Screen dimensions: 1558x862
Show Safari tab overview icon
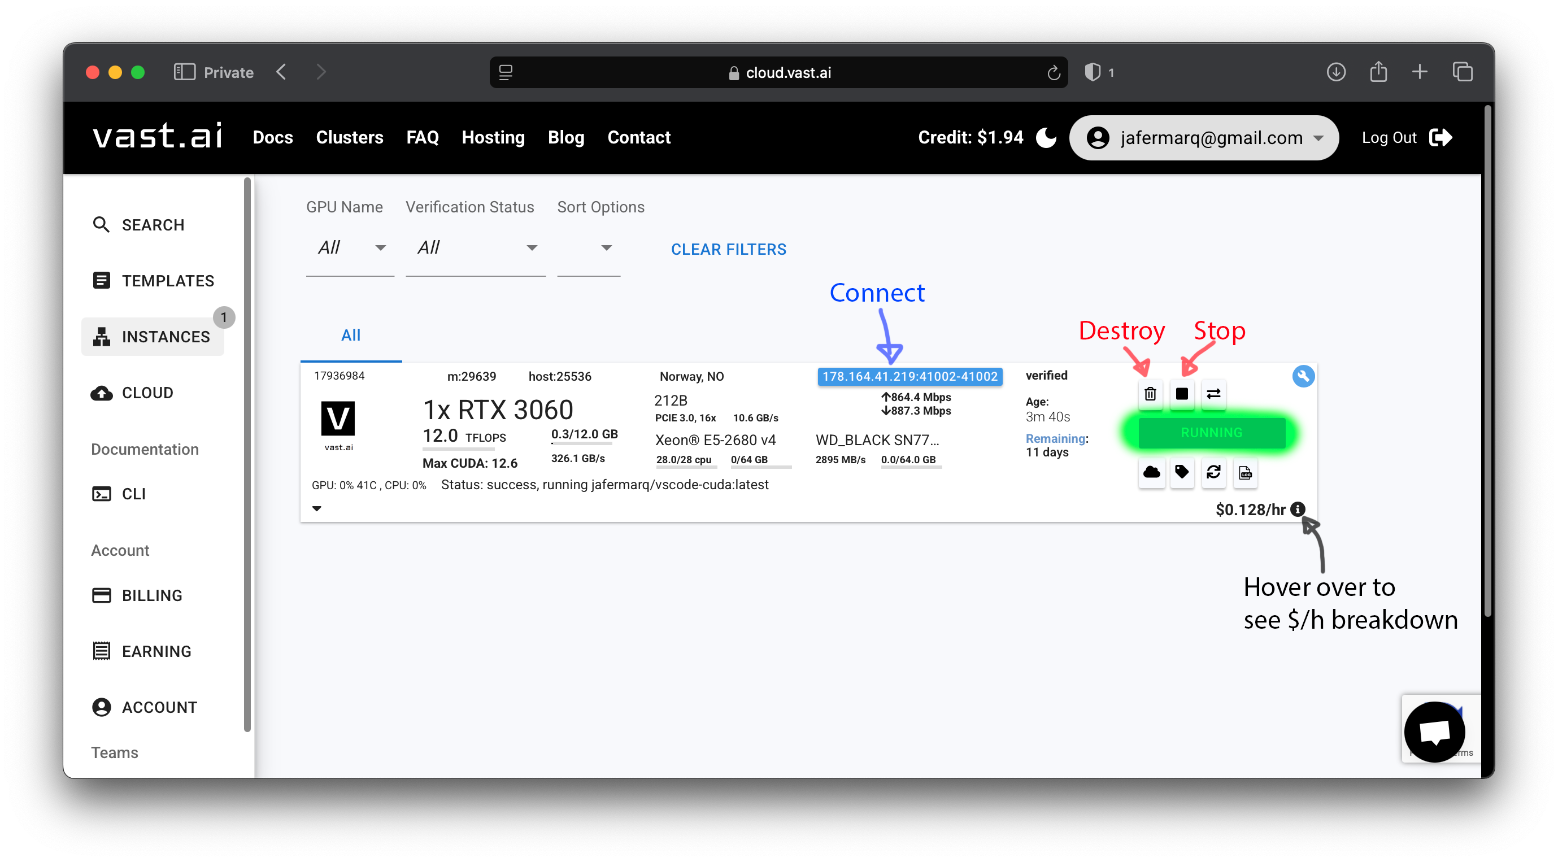point(1462,72)
